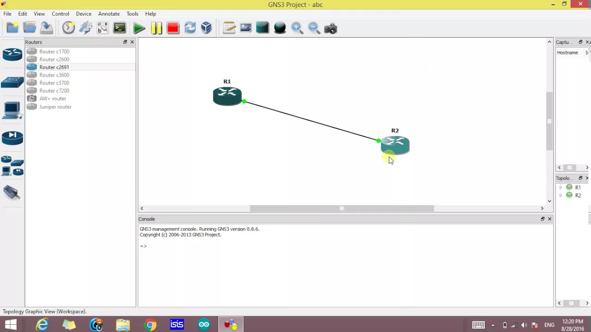Open a project with the folder icon
591x332 pixels.
click(30, 28)
